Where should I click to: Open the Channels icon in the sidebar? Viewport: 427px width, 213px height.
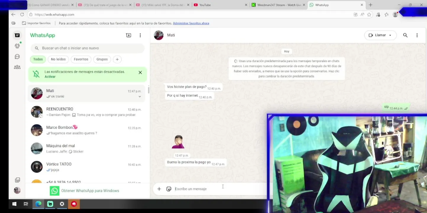click(17, 57)
